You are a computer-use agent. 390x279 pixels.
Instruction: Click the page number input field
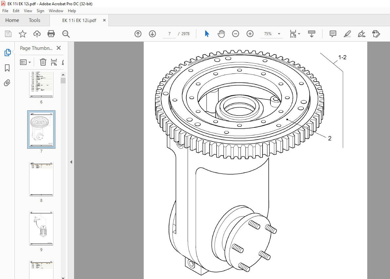click(x=169, y=33)
